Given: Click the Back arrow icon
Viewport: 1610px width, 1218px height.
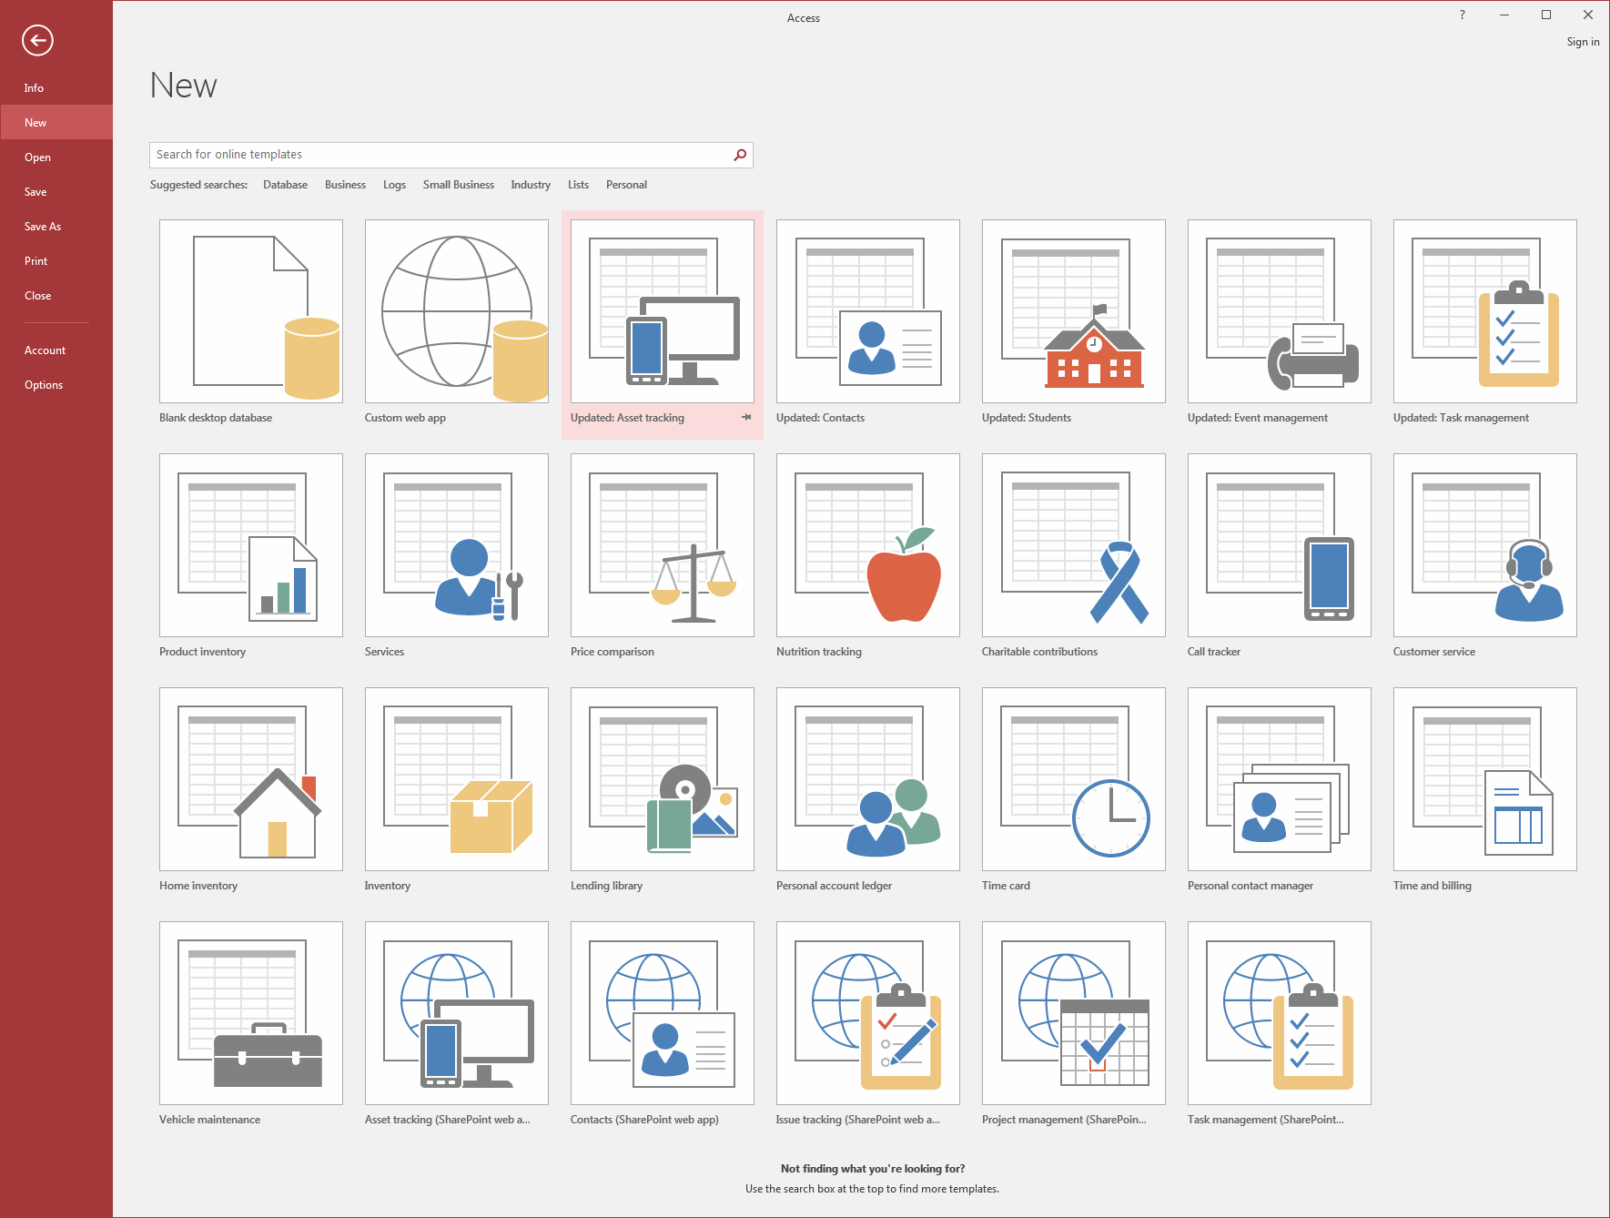Looking at the screenshot, I should click(x=38, y=40).
